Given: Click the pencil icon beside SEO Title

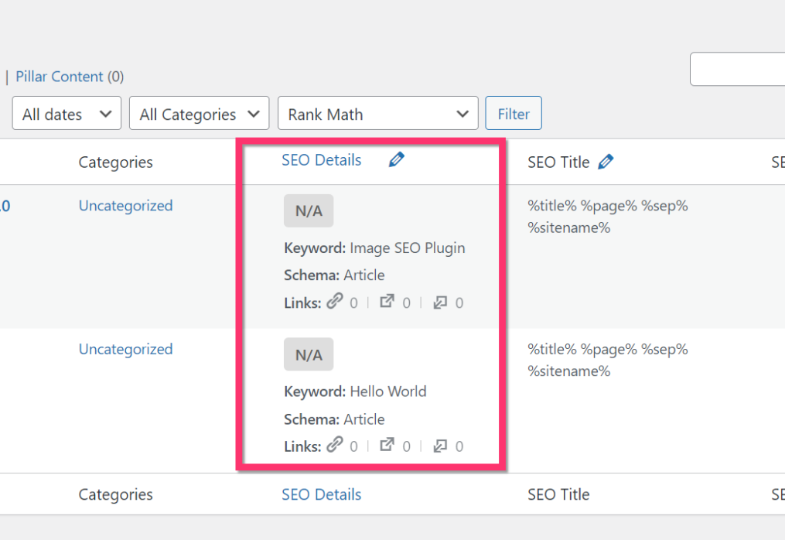Looking at the screenshot, I should coord(606,162).
